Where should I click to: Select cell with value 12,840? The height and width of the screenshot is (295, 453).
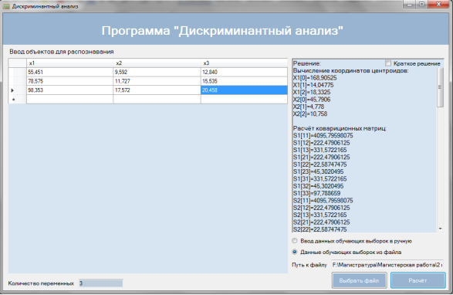click(244, 72)
